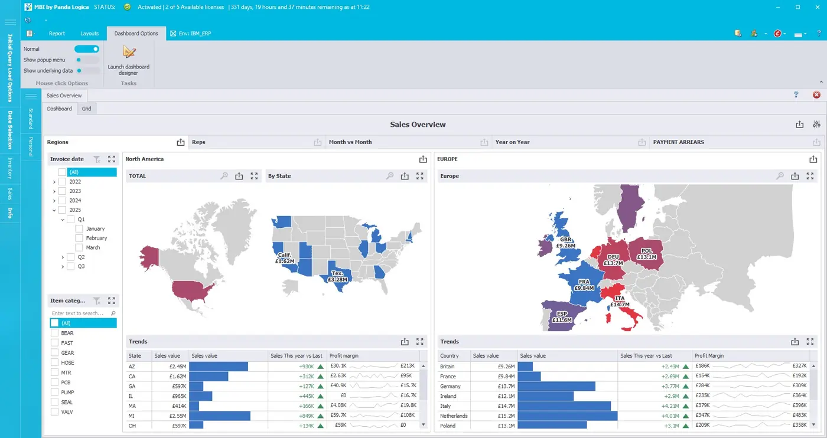Viewport: 827px width, 438px height.
Task: Tick the 2024 invoice date checkbox
Action: coord(62,201)
